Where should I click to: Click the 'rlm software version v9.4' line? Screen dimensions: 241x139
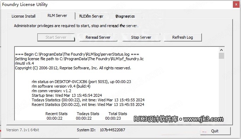coord(61,86)
